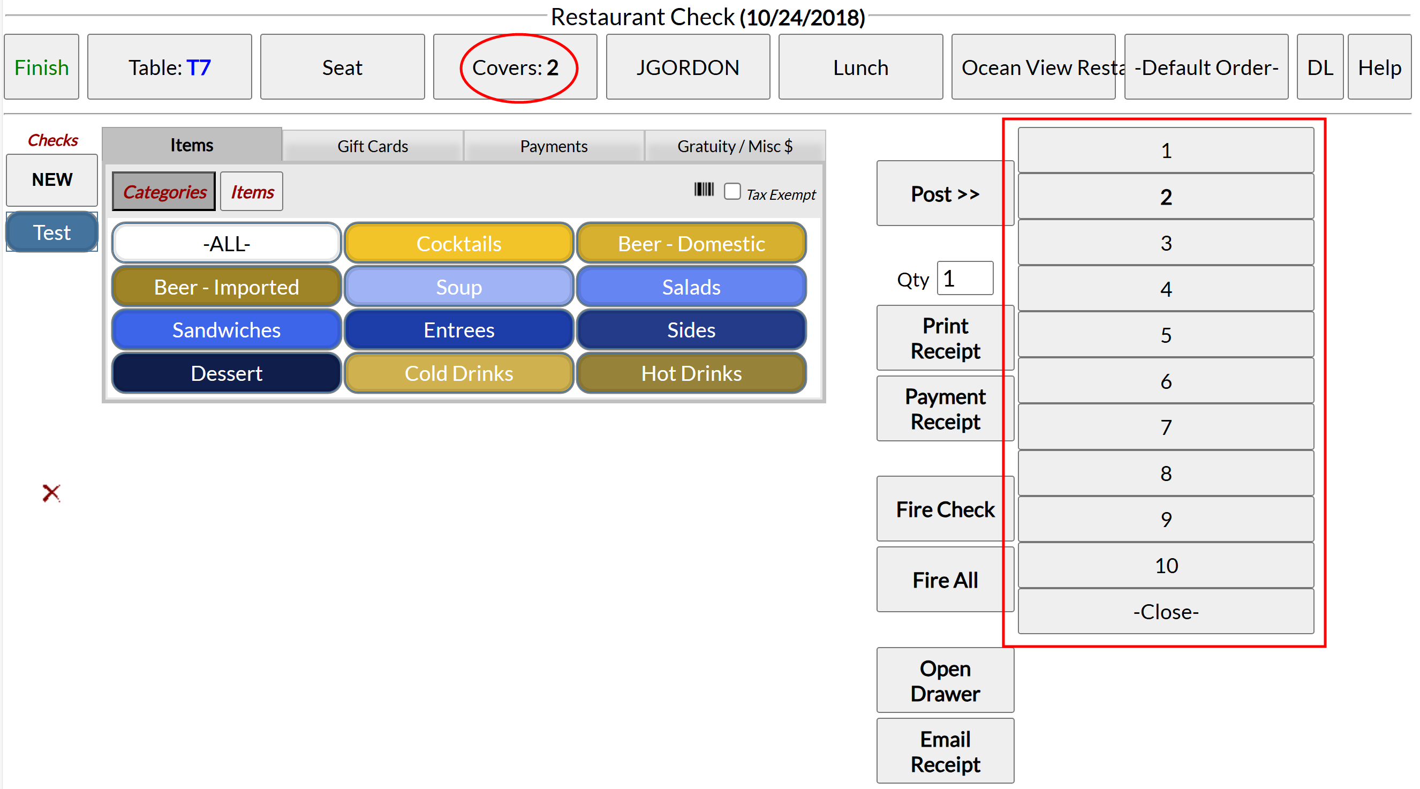1420x789 pixels.
Task: Select the yellow Cocktails category
Action: 459,244
